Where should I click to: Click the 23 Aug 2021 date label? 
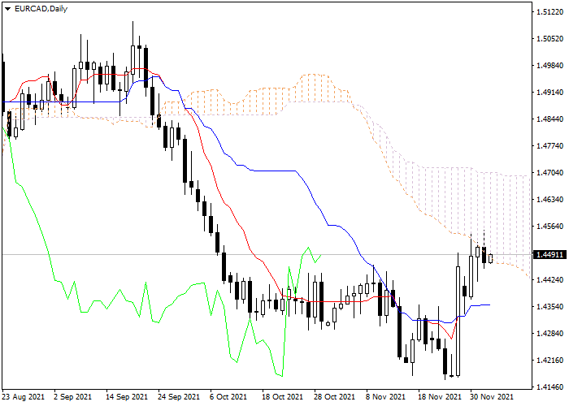point(24,397)
